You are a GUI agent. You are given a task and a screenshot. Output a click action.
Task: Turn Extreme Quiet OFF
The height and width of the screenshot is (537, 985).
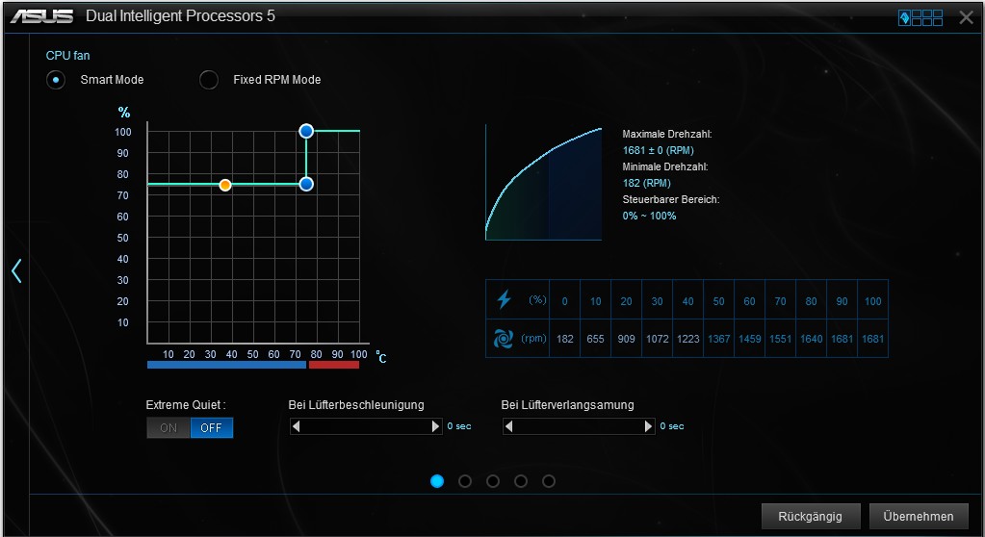tap(211, 427)
